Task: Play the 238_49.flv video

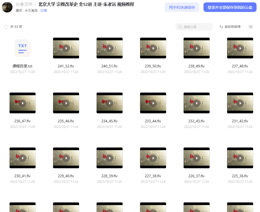Action: 197,48
